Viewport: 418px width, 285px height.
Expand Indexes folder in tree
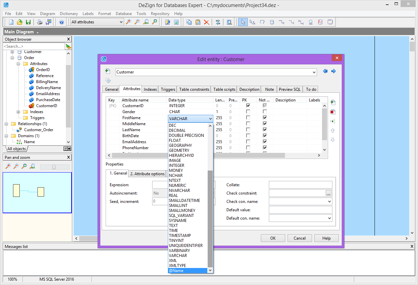(x=18, y=112)
